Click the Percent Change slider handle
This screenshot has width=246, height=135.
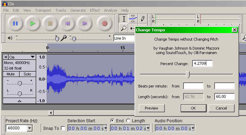(x=188, y=75)
